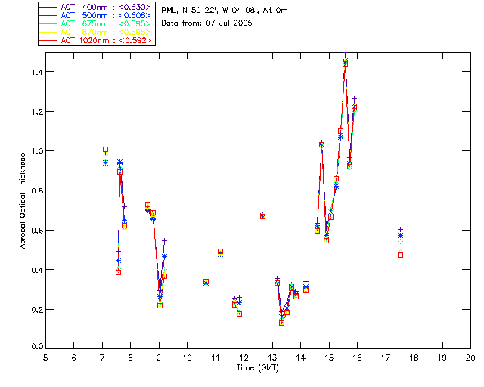Image resolution: width=484 pixels, height=387 pixels.
Task: Select the 'Data from: 07 Jul 2005' text
Action: (x=205, y=24)
